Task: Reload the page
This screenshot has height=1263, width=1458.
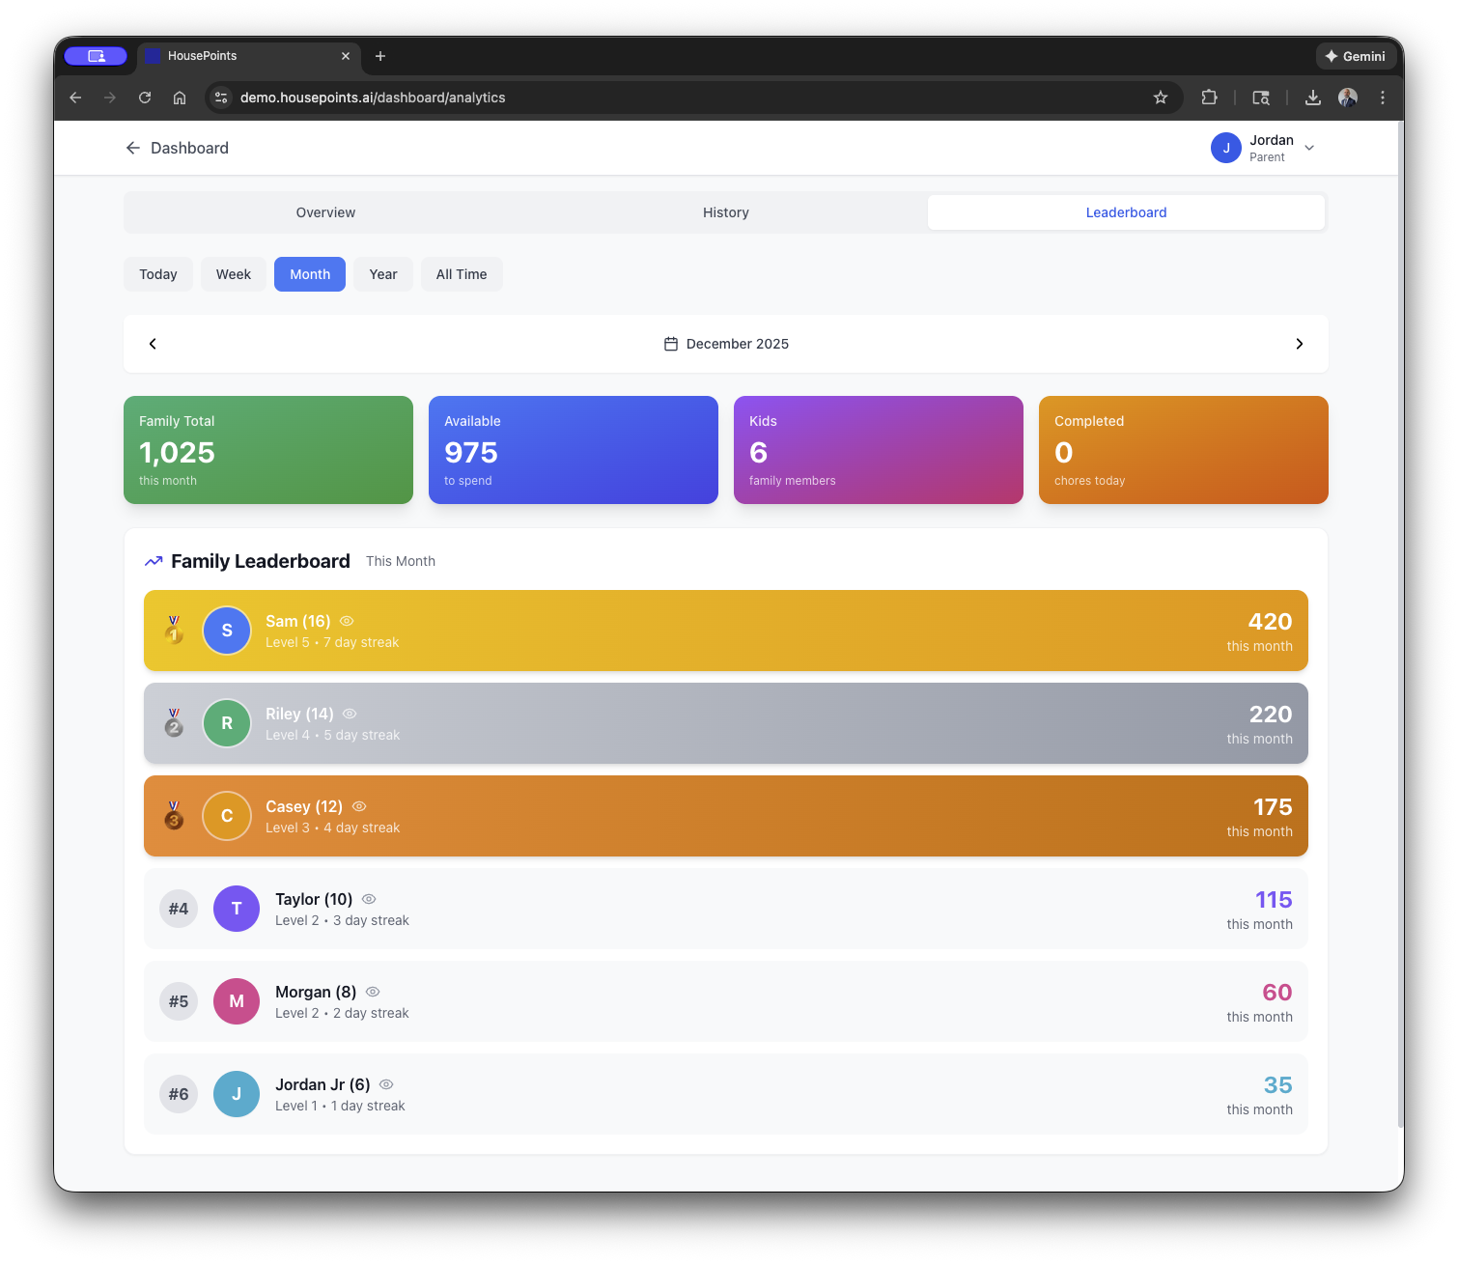Action: [x=145, y=98]
